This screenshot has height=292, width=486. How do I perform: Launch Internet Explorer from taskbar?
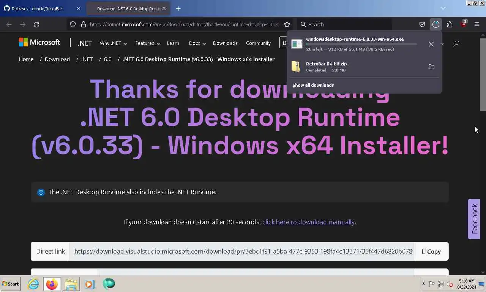click(33, 284)
